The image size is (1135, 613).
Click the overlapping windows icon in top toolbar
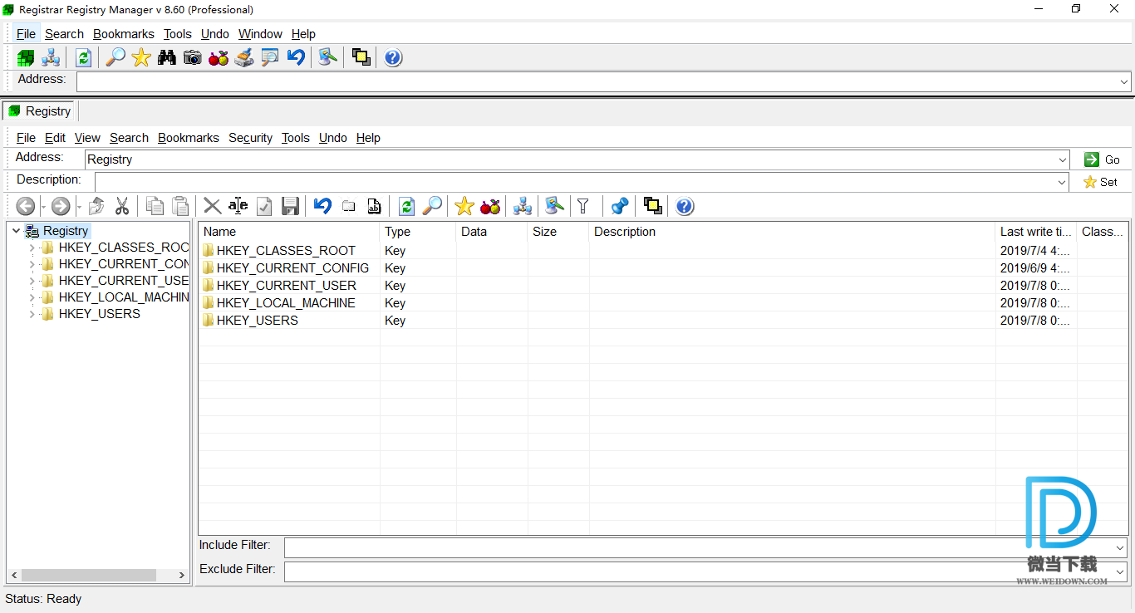point(361,57)
